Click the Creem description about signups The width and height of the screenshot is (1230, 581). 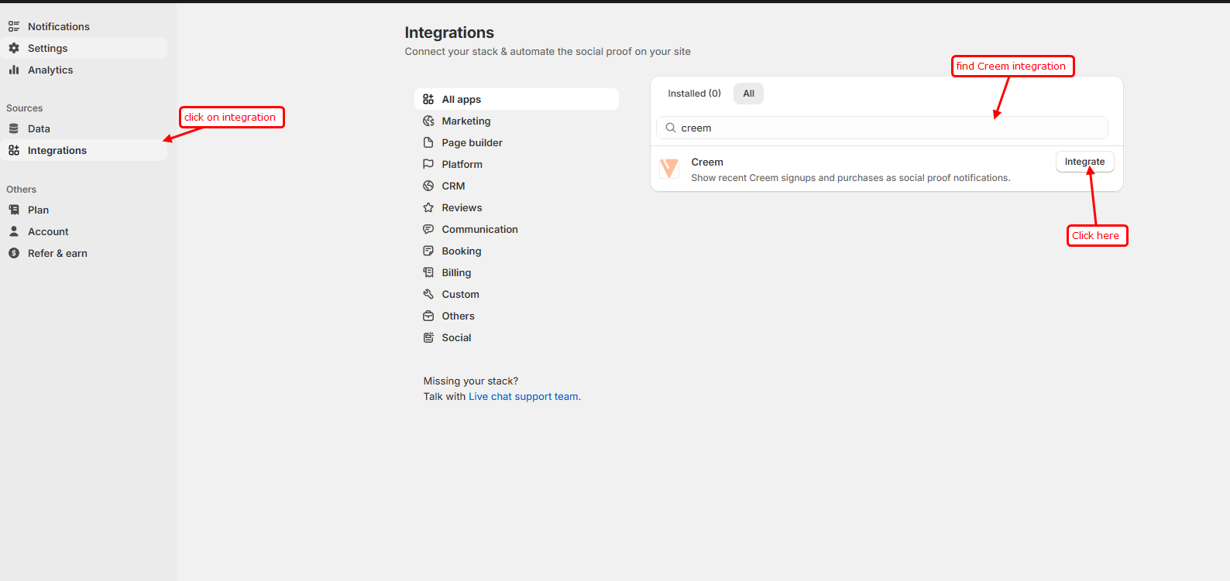coord(850,178)
